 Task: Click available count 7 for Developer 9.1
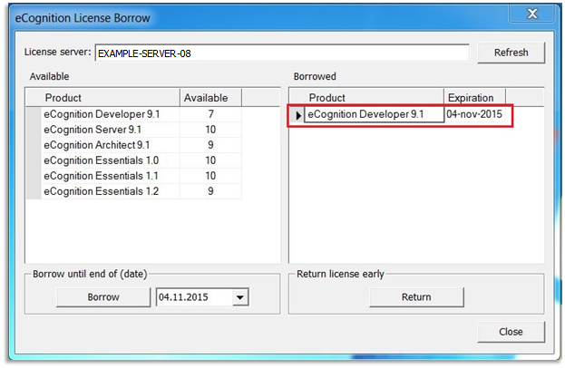(x=210, y=114)
